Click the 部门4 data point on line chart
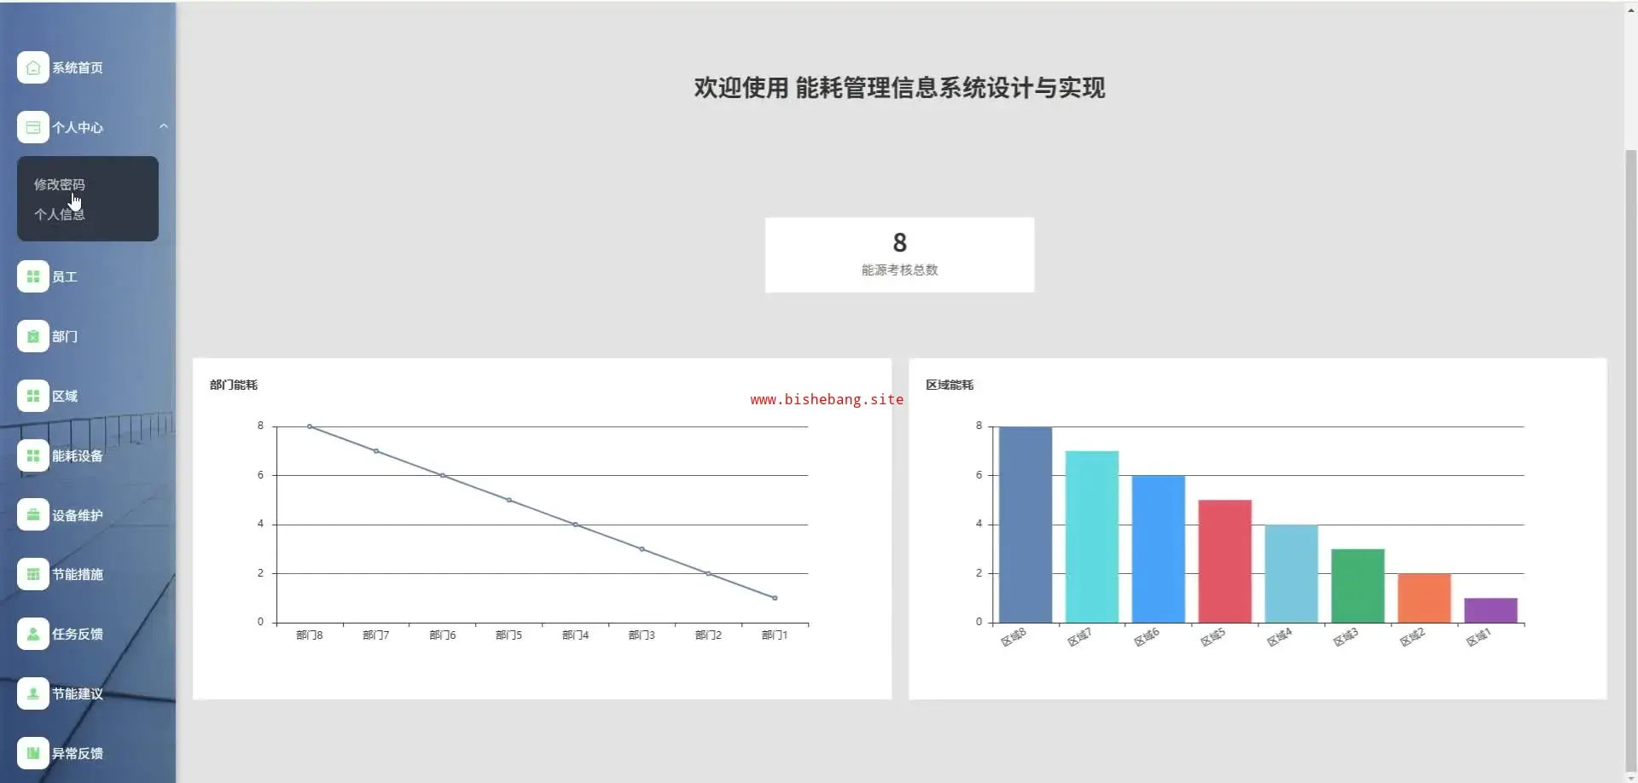Screen dimensions: 1638x783 tap(576, 525)
